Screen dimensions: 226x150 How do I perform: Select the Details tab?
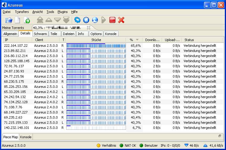[x=25, y=33]
